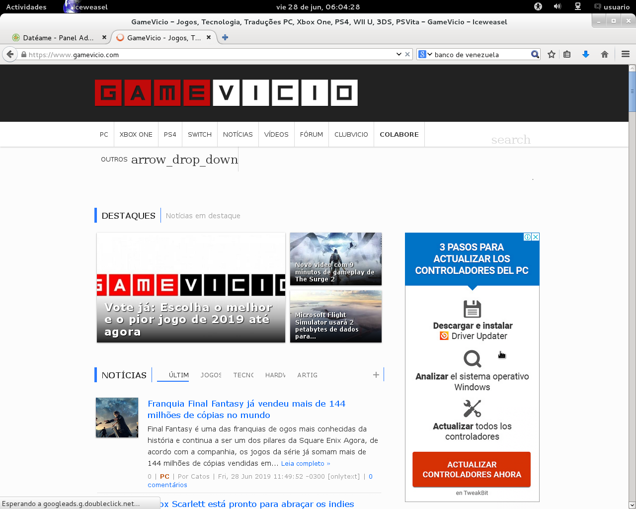Open the SWITCH navigation item
Image resolution: width=636 pixels, height=509 pixels.
pos(200,134)
